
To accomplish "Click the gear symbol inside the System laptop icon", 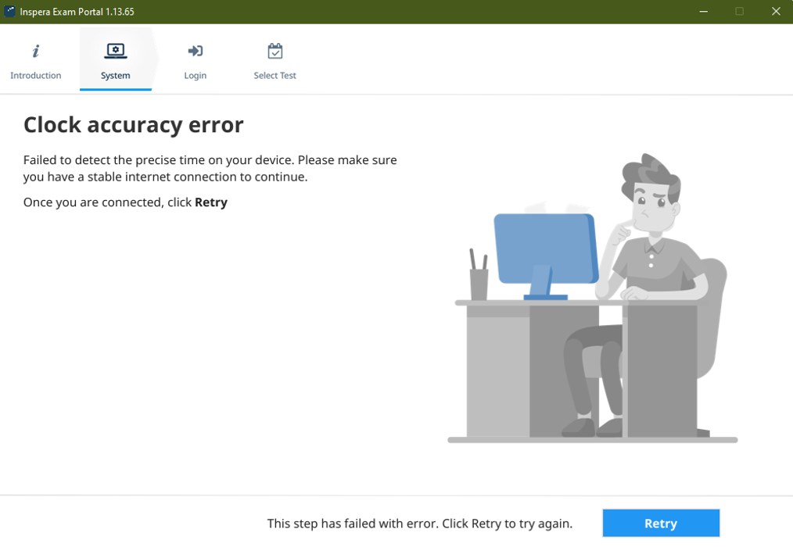I will point(115,48).
